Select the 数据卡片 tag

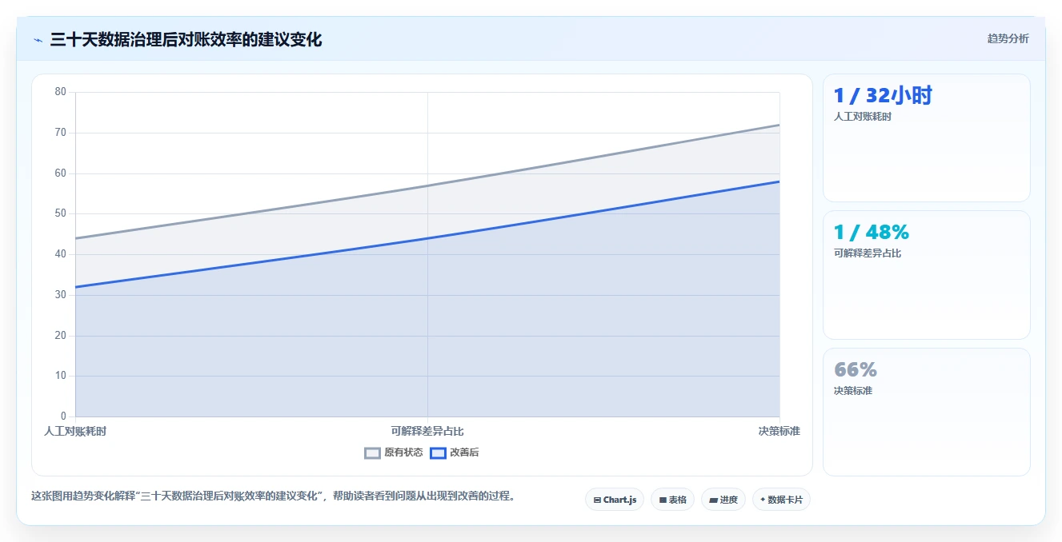781,500
